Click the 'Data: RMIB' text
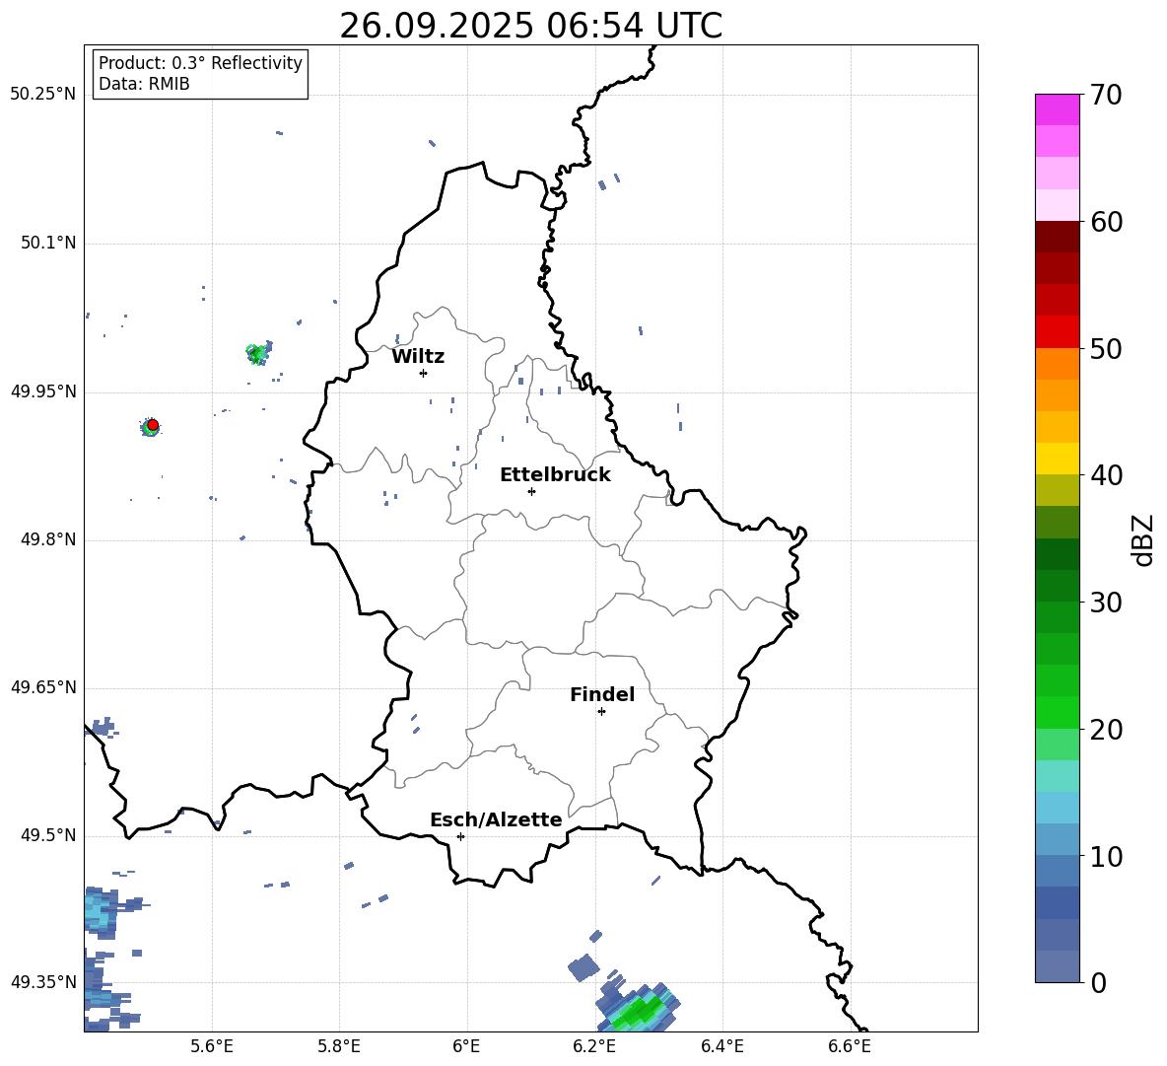 pos(144,84)
